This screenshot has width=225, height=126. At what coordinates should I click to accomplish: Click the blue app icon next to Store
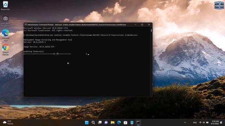tap(132, 122)
